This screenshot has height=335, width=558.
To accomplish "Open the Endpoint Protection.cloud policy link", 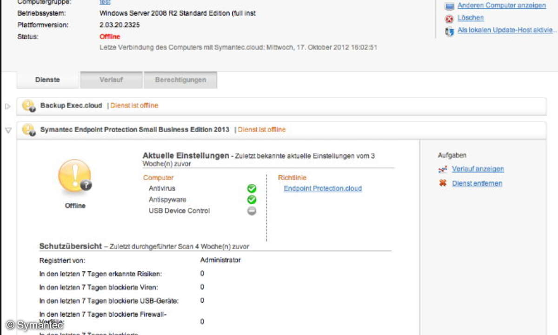I will click(323, 188).
